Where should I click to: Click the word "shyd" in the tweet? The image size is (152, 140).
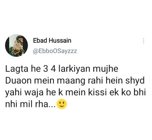[x=135, y=81]
